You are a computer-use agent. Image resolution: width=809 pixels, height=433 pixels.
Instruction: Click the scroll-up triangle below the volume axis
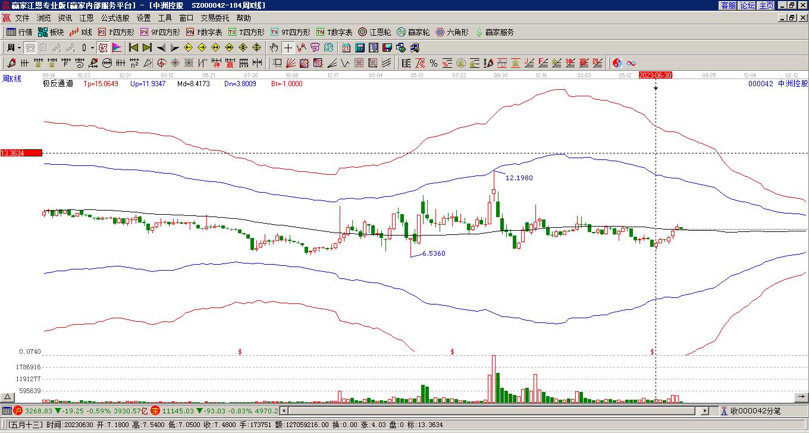pos(8,397)
